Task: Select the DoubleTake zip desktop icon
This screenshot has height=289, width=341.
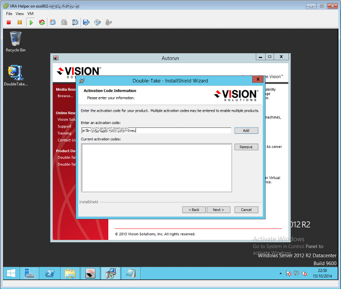Action: tap(16, 75)
